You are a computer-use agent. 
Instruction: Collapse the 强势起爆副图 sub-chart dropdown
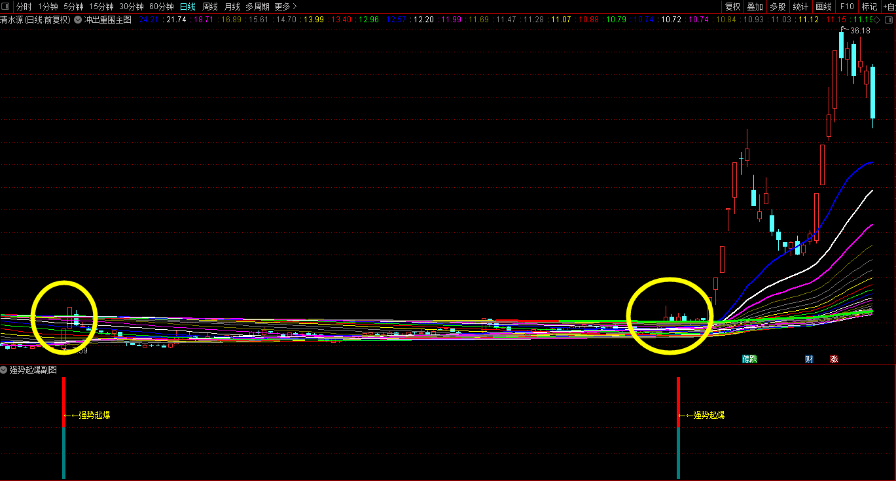[4, 370]
